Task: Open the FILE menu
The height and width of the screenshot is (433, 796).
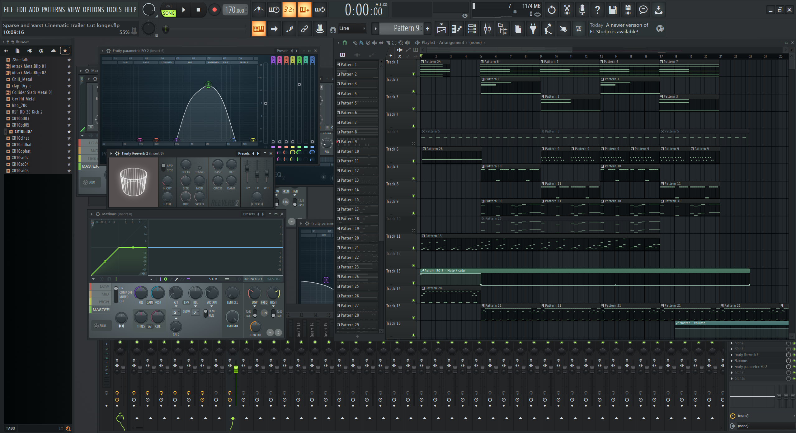Action: pos(9,10)
